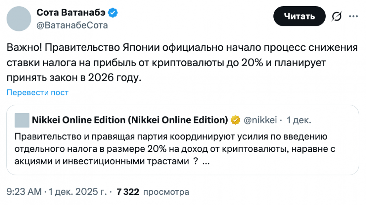Click the @ВатанабеСота handle
This screenshot has height=205, width=366.
[72, 25]
